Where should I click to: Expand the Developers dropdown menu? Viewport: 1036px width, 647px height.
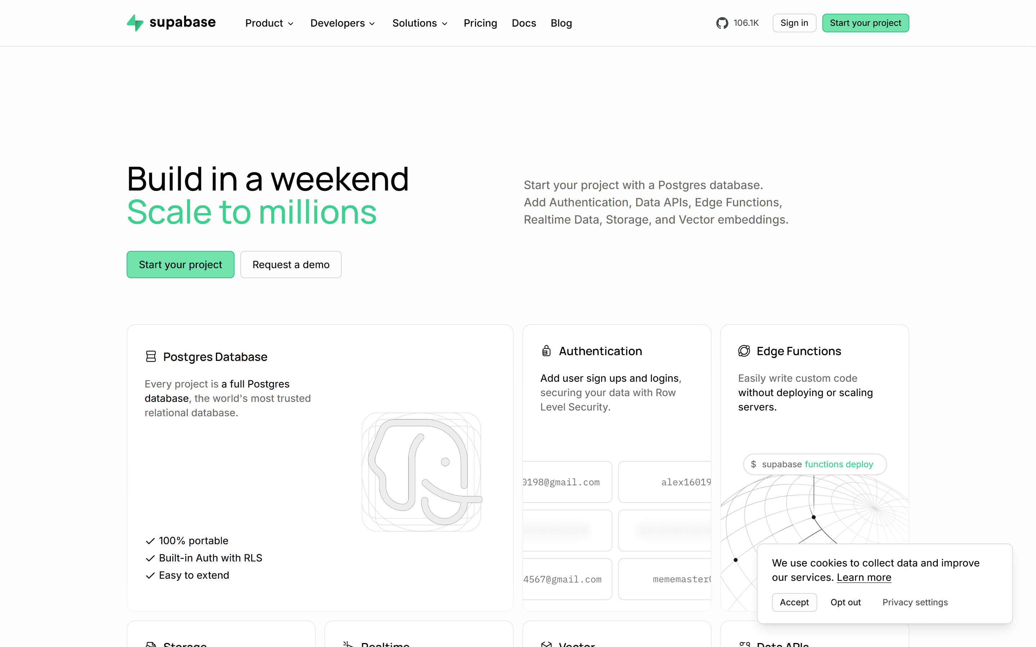tap(342, 23)
